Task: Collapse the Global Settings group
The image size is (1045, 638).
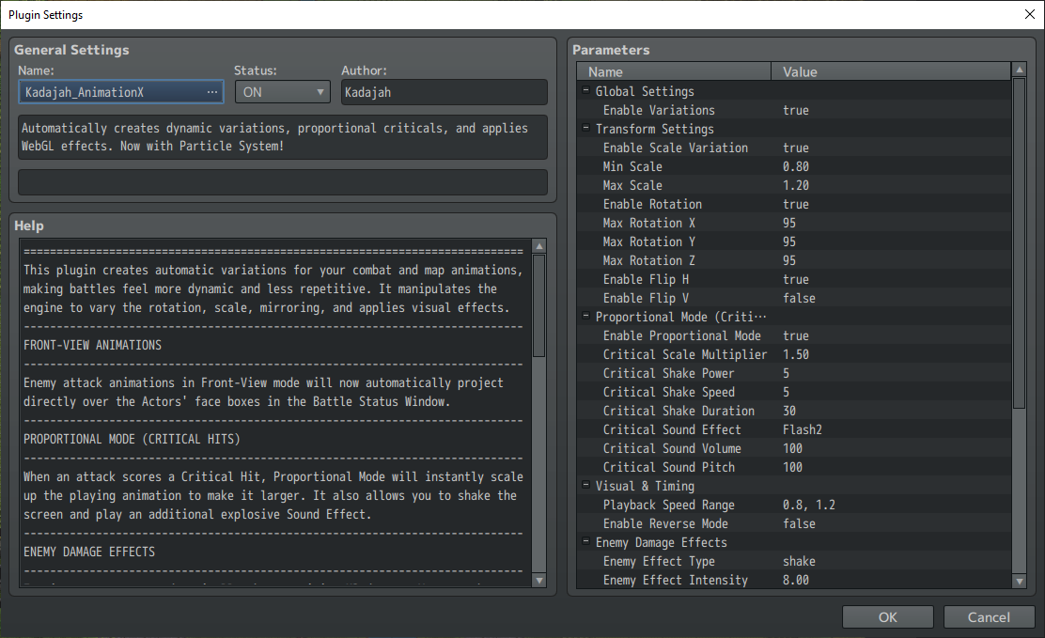Action: click(x=585, y=90)
